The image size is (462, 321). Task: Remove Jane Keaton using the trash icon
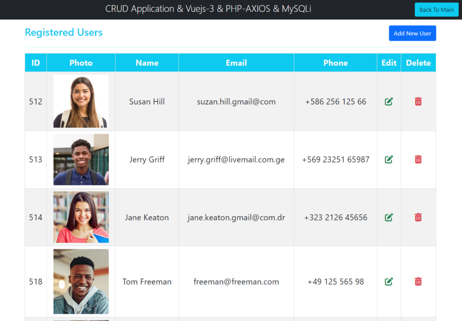418,217
